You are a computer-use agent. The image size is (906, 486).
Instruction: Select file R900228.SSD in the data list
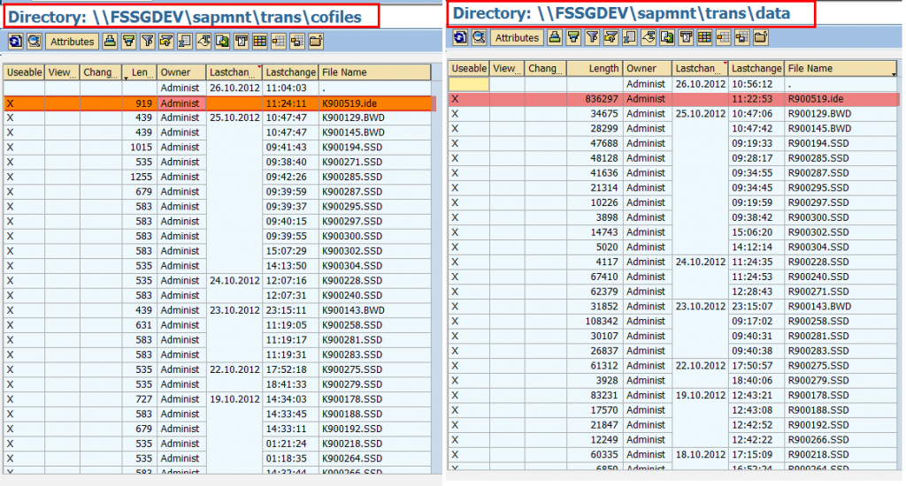(x=818, y=262)
